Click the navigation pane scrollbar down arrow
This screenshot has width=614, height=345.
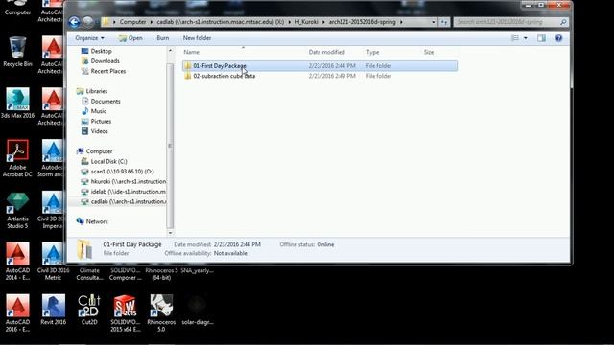(x=170, y=233)
